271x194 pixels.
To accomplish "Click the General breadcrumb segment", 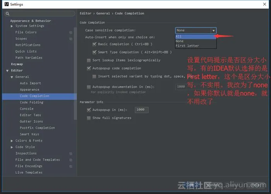I will click(103, 13).
